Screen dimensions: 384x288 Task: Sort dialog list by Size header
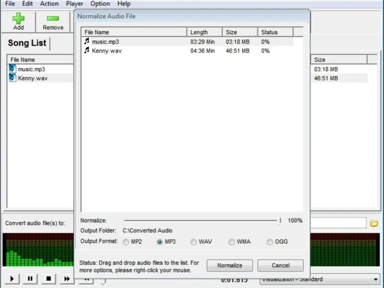click(x=240, y=32)
